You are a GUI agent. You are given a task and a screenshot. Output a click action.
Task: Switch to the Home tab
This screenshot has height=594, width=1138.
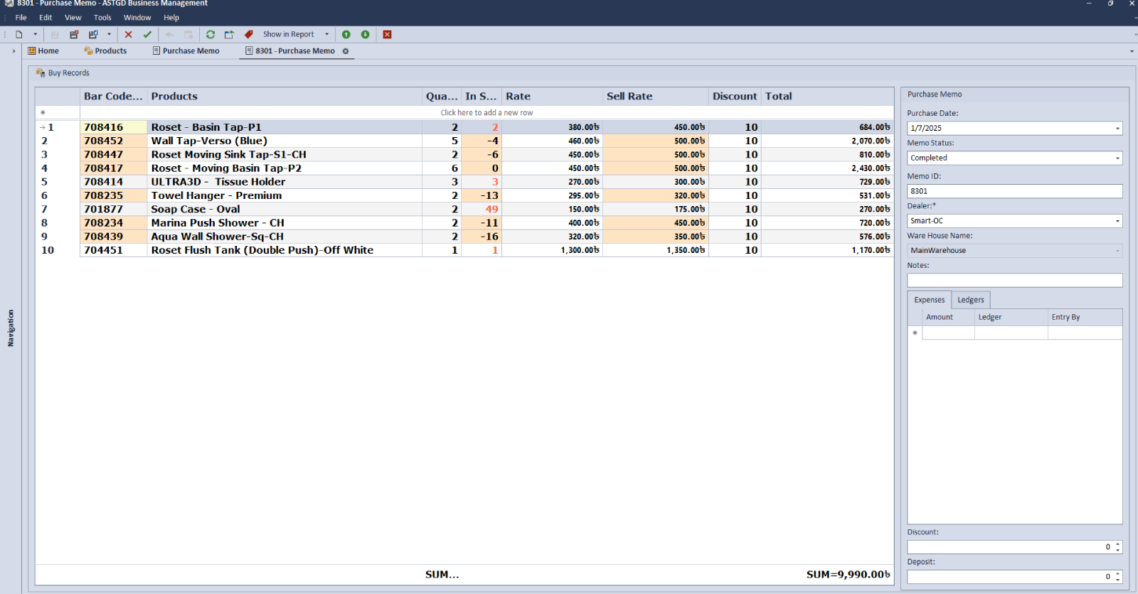click(43, 51)
